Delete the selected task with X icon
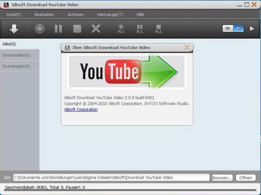Viewport: 261px width, 195px height. [96, 29]
